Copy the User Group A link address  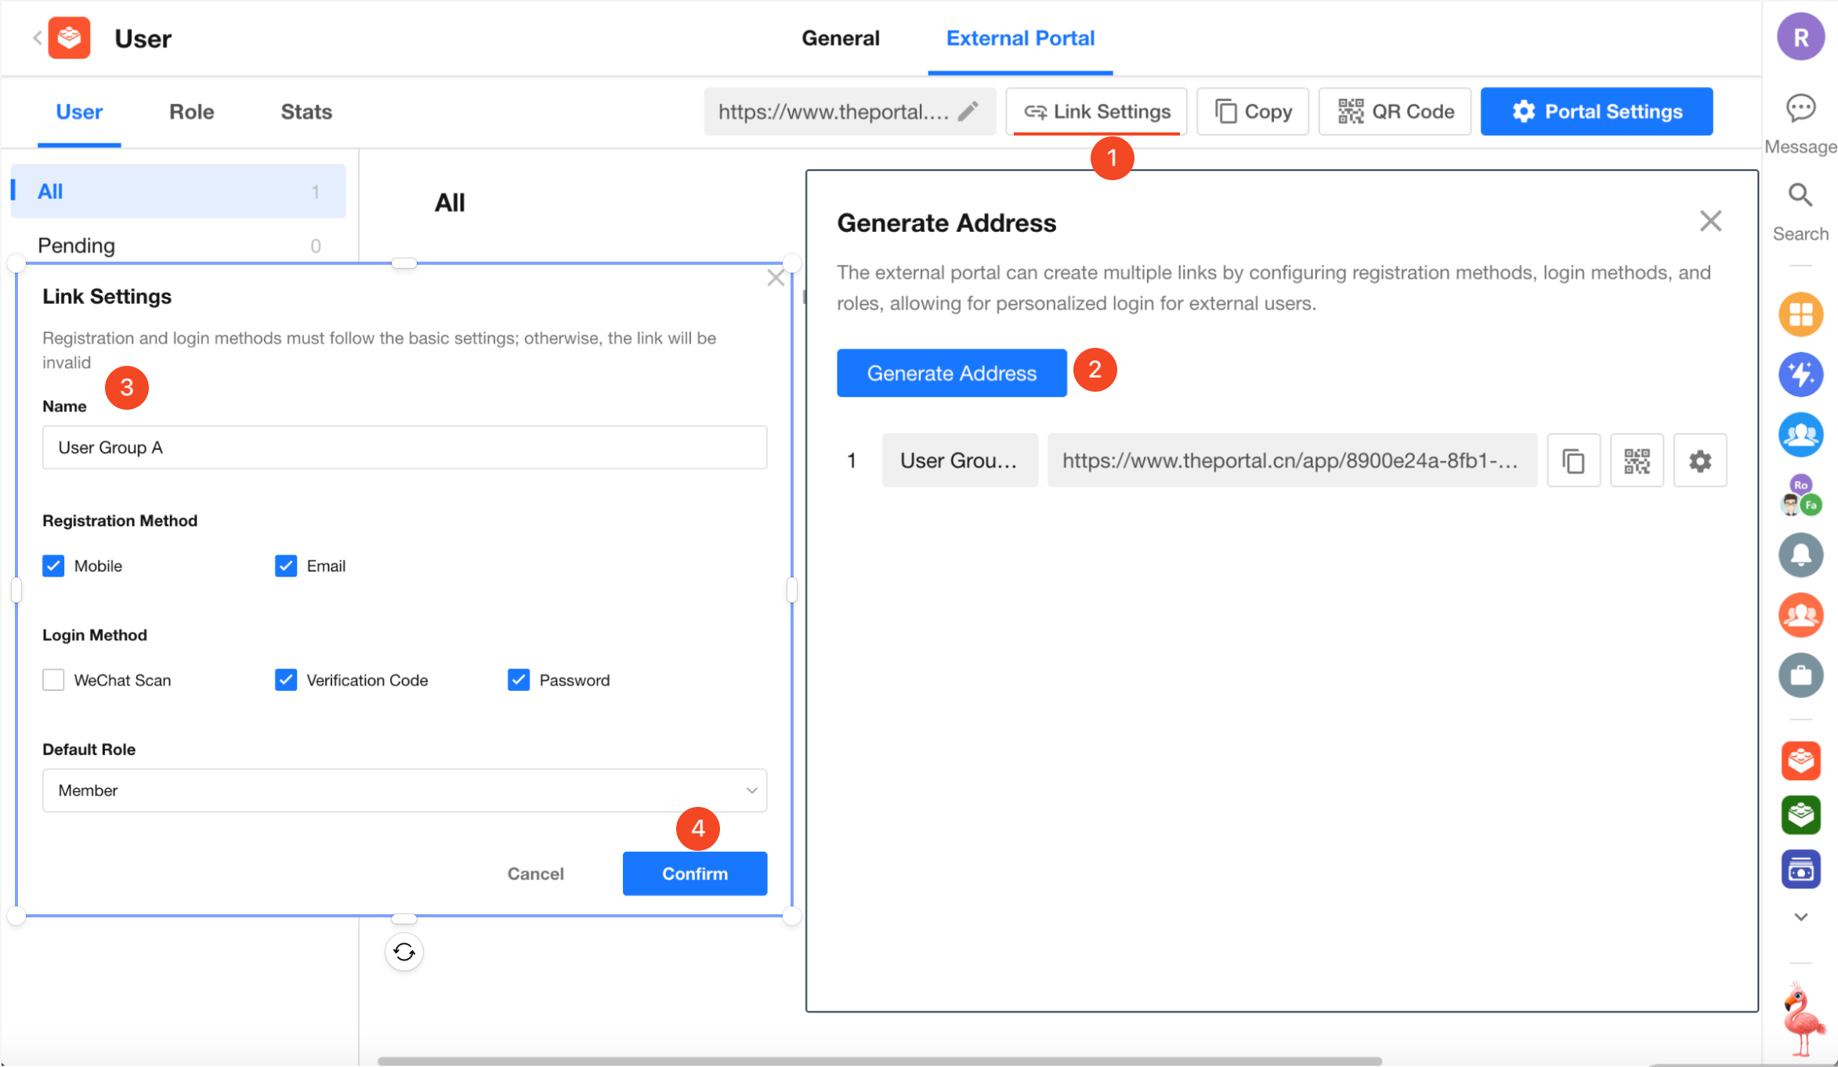(x=1573, y=461)
